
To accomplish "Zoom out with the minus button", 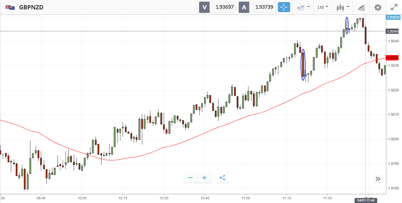I will click(x=190, y=178).
